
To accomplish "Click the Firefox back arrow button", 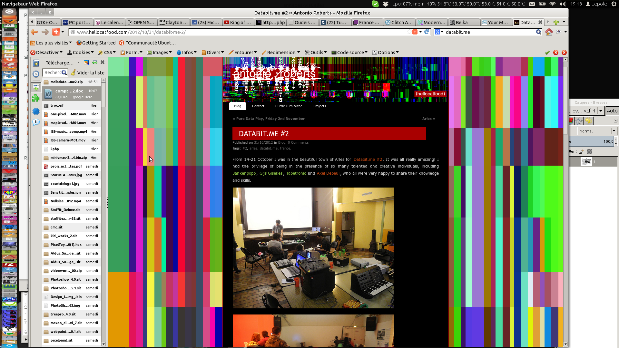I will click(34, 32).
